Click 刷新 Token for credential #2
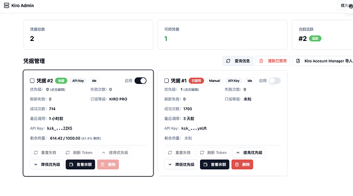The image size is (353, 196). (79, 153)
